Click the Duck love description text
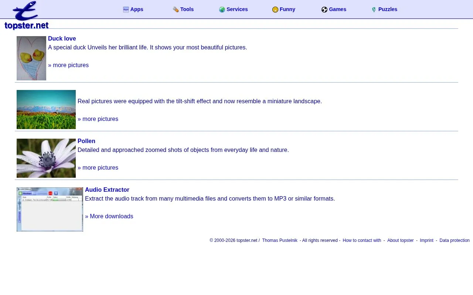The image size is (473, 295). click(147, 47)
